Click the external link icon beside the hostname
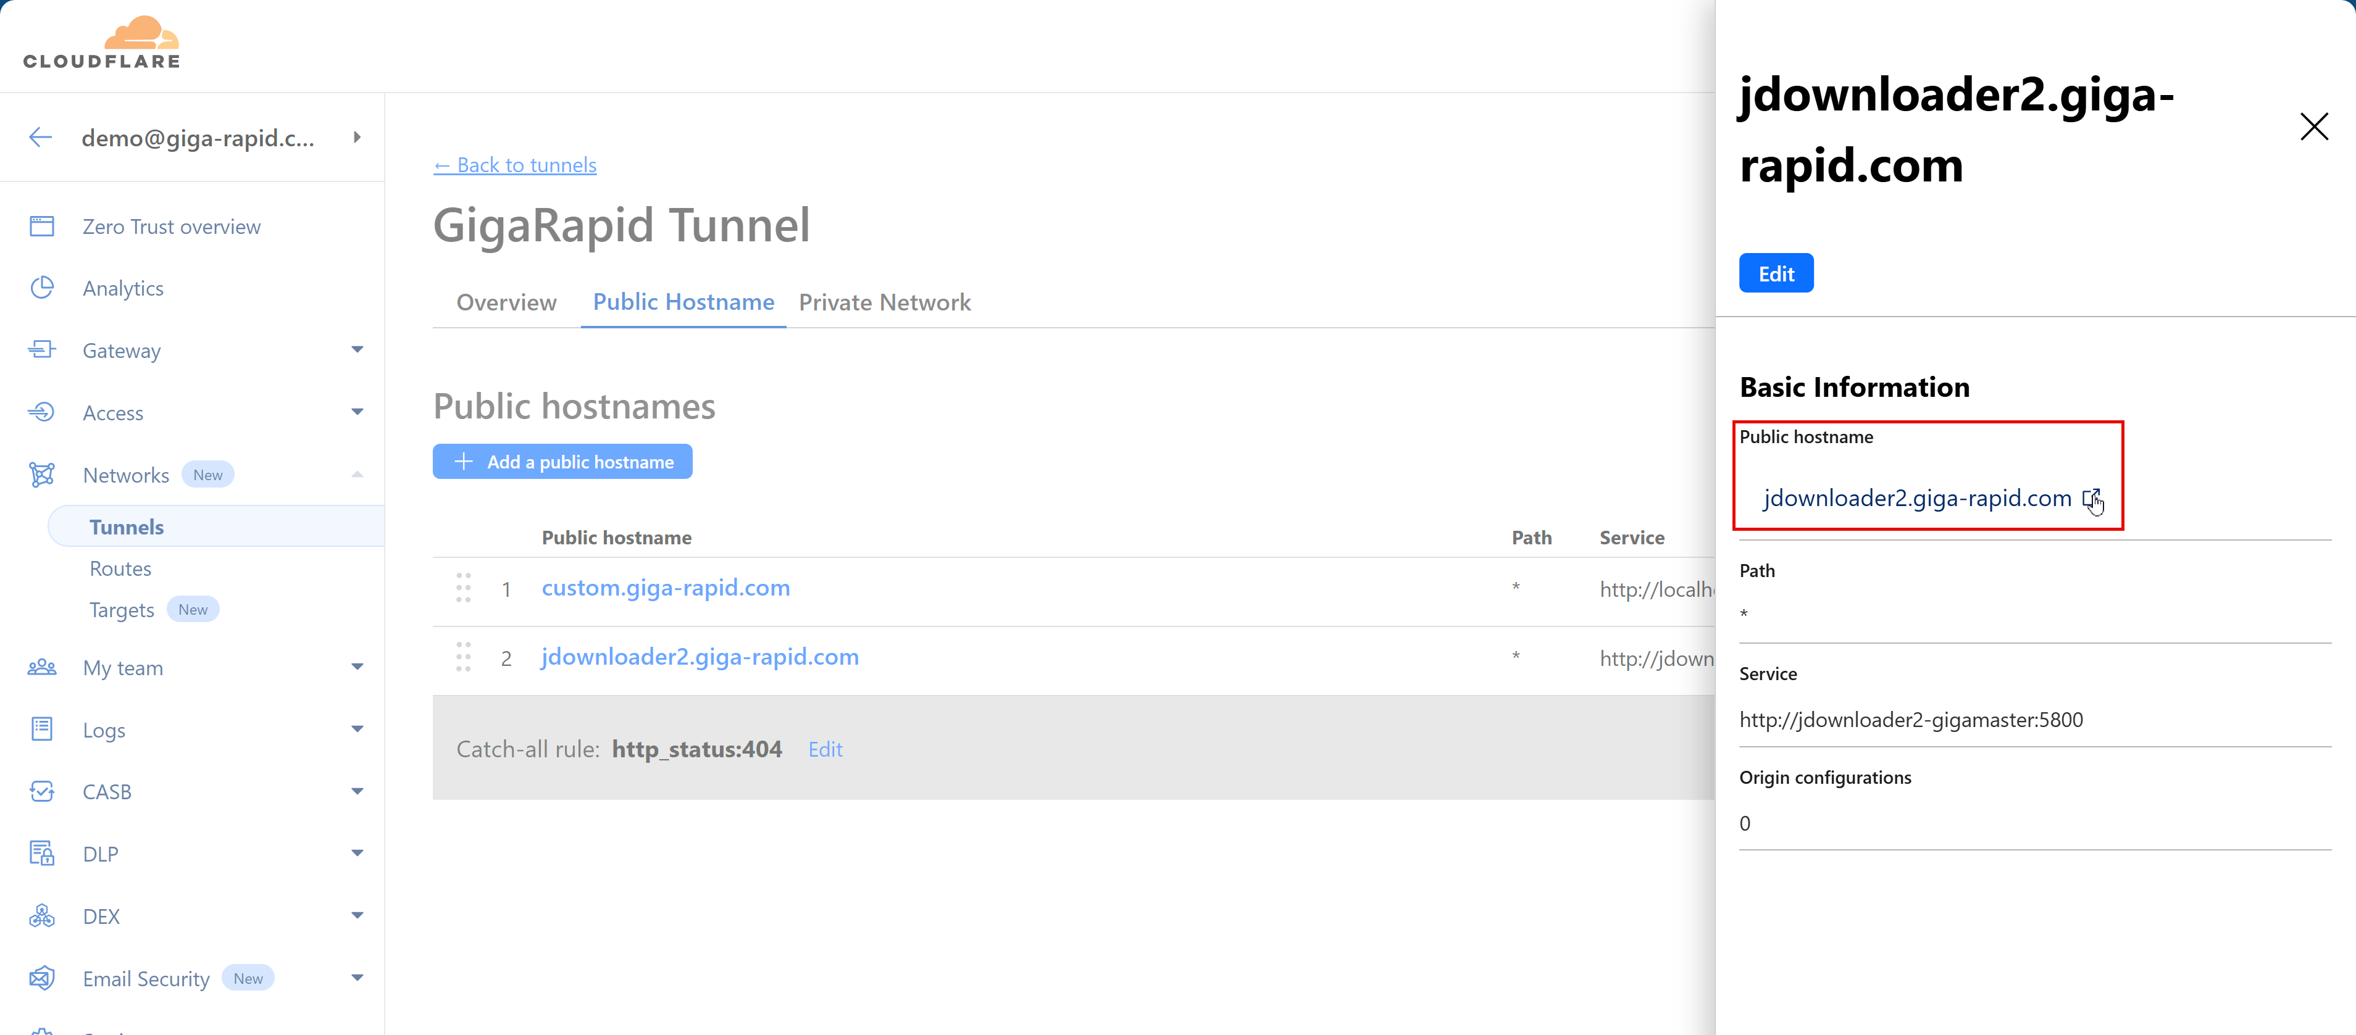This screenshot has height=1035, width=2356. [2091, 499]
